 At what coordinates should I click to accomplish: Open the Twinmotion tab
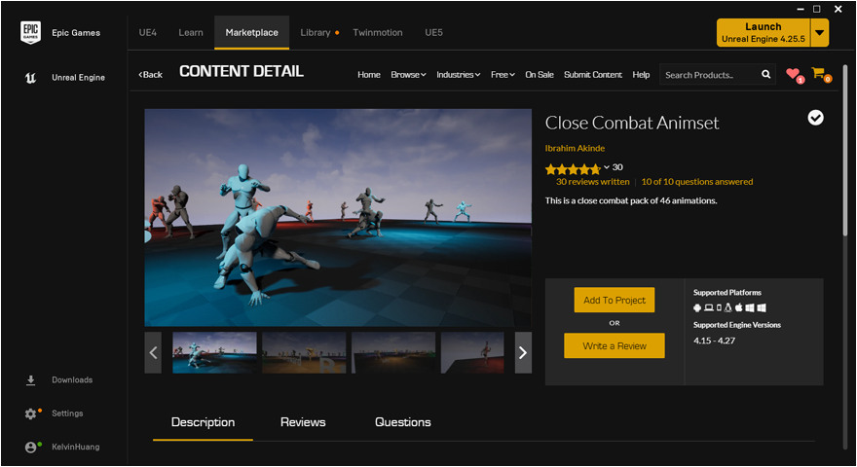tap(378, 33)
